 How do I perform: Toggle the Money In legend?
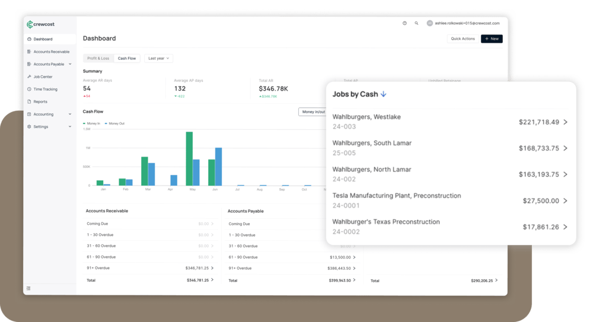point(91,123)
